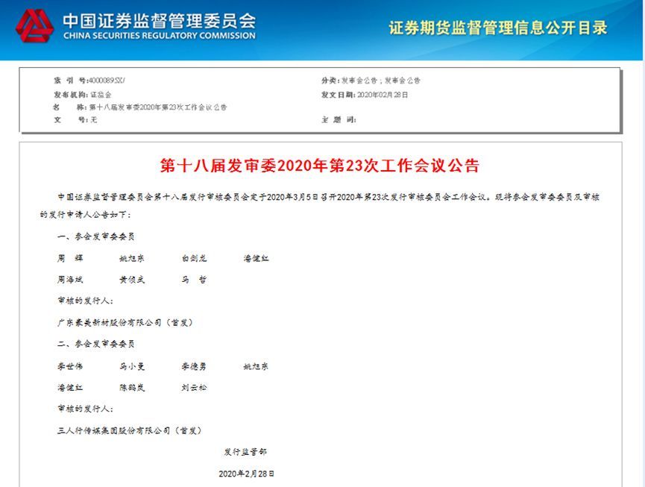This screenshot has width=645, height=487.
Task: Select 潘健红 beside 白剑龙 in first group
Action: pyautogui.click(x=256, y=258)
